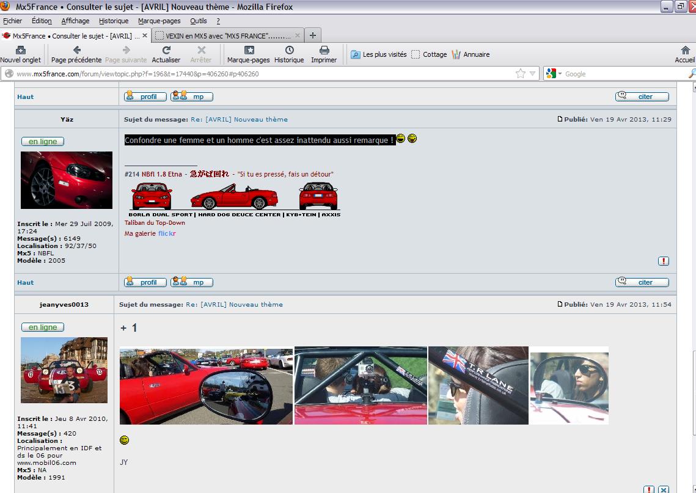
Task: Bookmark page with the star icon
Action: tap(520, 74)
